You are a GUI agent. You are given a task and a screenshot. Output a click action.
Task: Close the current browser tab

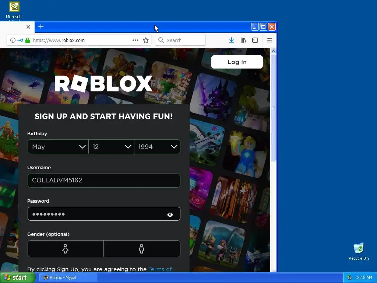tap(28, 27)
